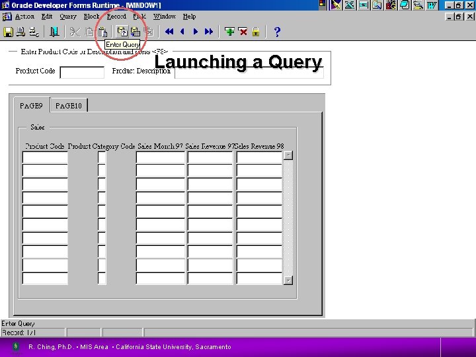Viewport: 476px width, 357px height.
Task: Select top-row Sales Revenue 98 cell
Action: [259, 157]
